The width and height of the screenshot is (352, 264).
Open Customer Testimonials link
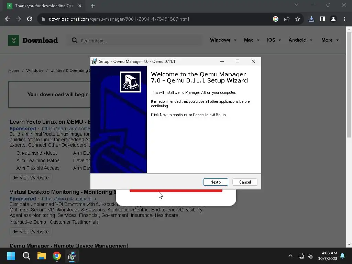[74, 222]
